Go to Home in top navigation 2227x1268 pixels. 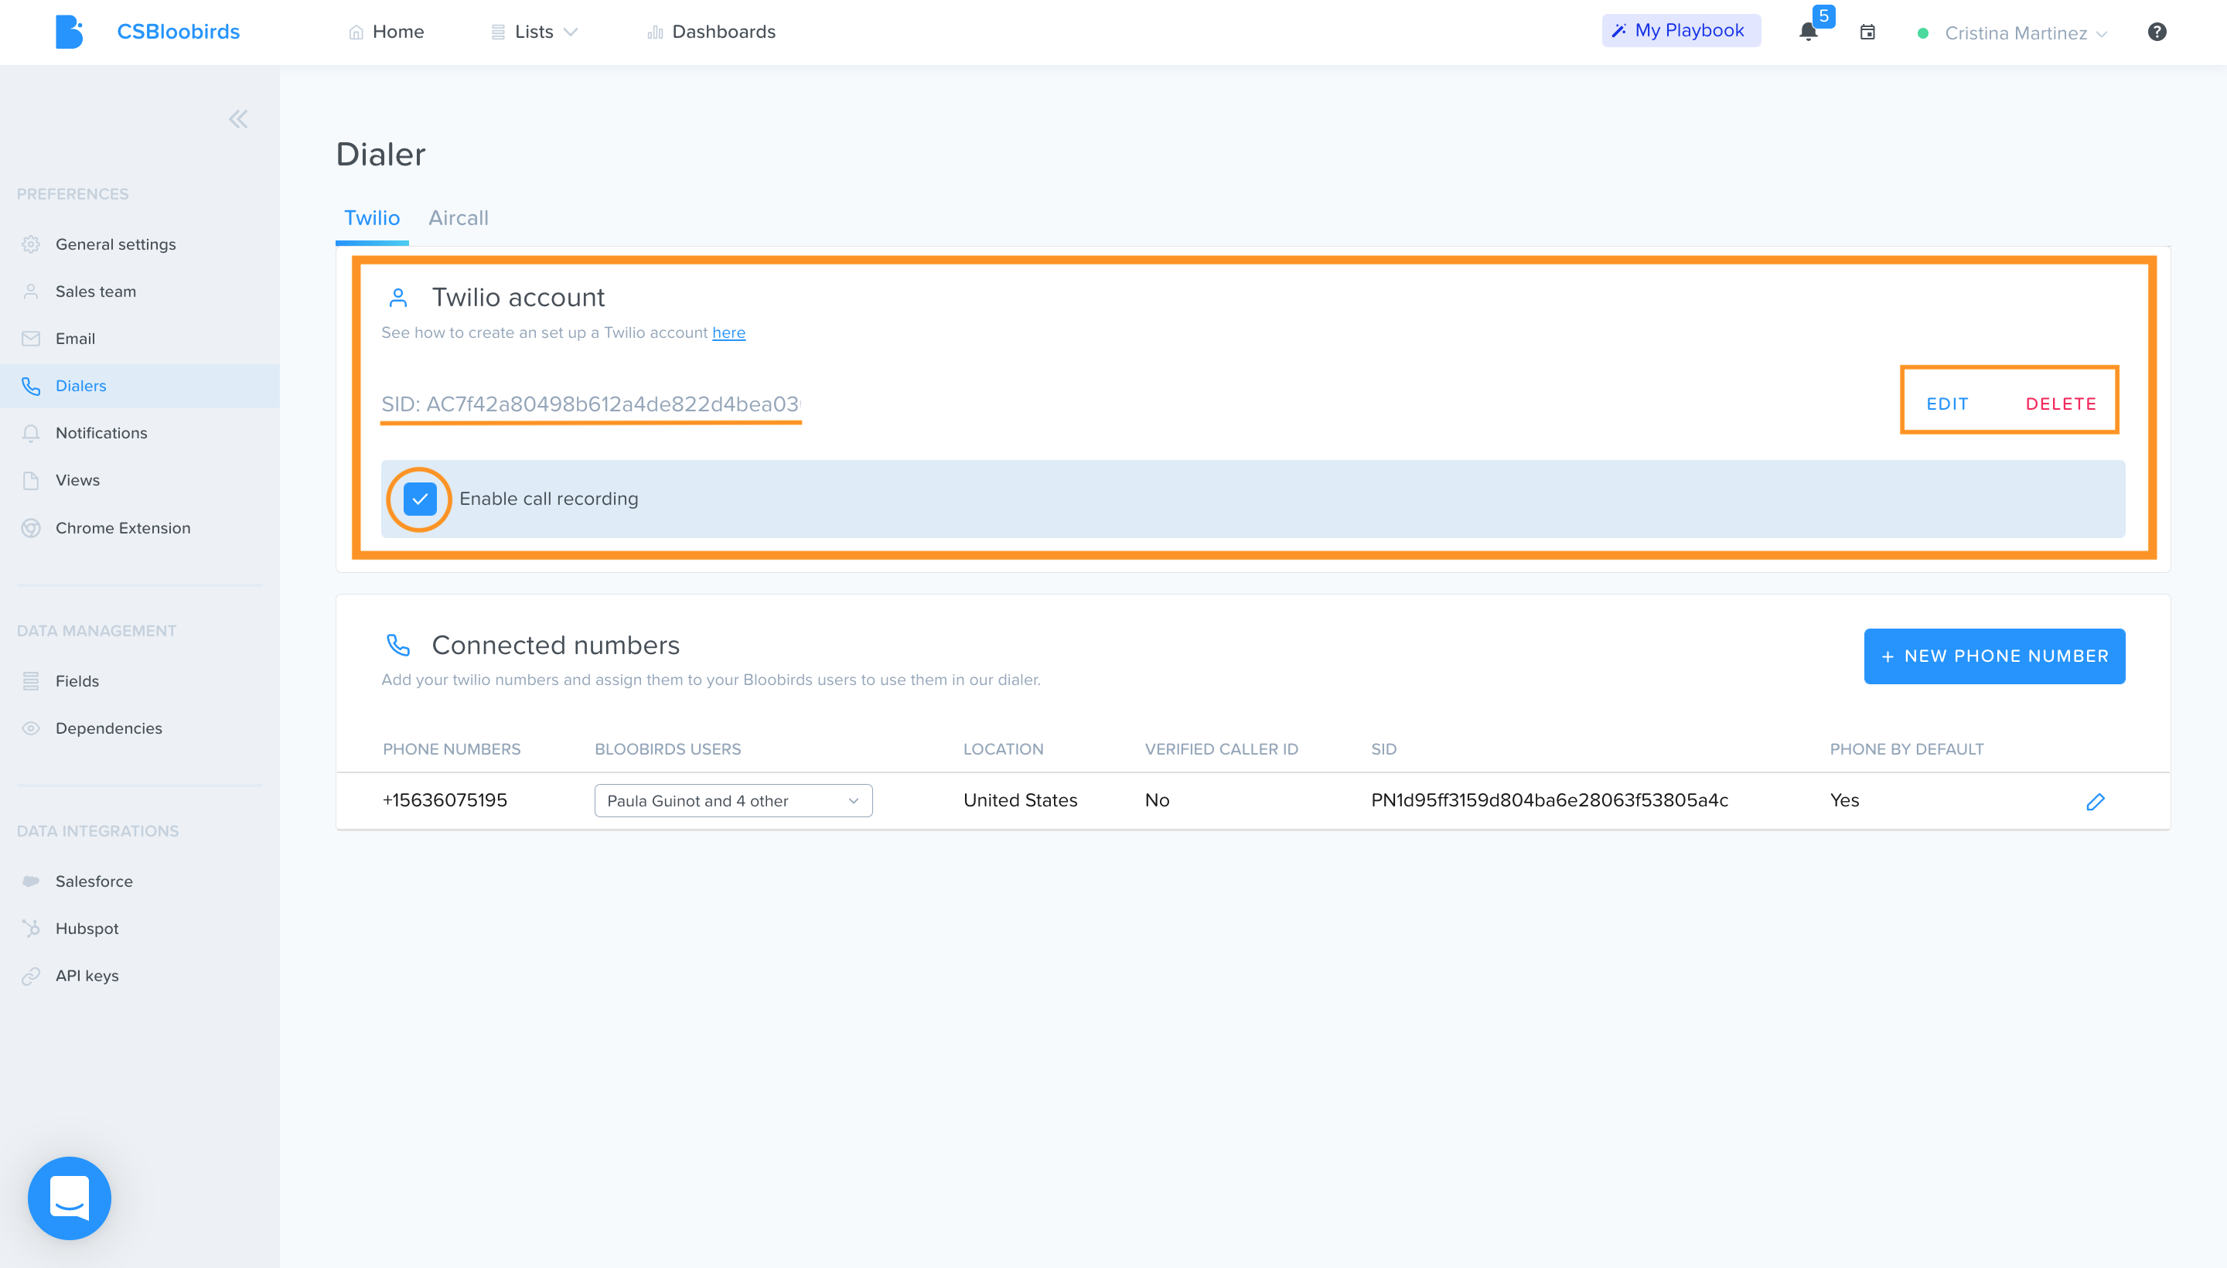pyautogui.click(x=387, y=32)
